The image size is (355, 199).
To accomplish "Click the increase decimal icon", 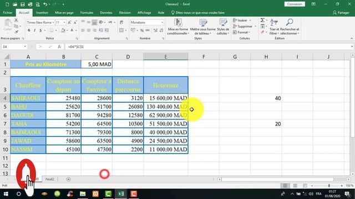I will [x=155, y=30].
